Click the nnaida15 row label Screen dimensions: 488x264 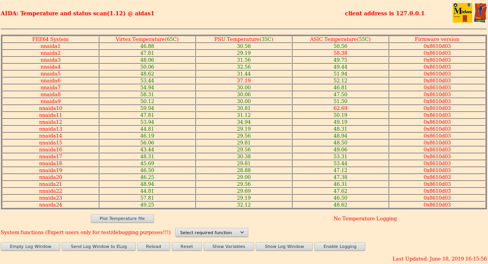tap(51, 143)
